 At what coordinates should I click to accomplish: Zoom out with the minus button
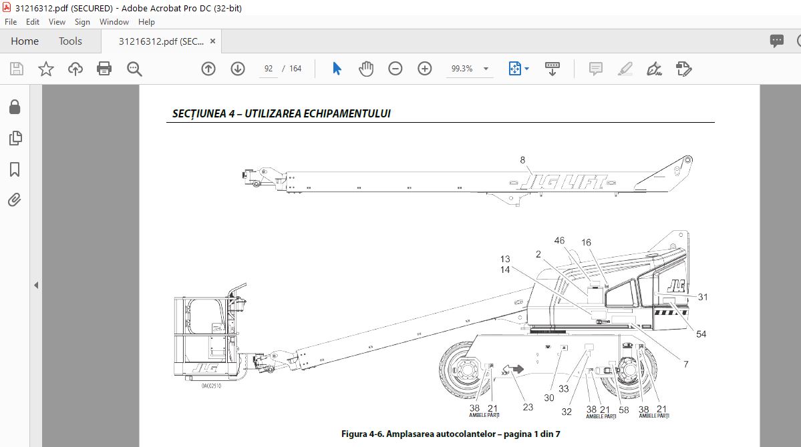point(395,68)
